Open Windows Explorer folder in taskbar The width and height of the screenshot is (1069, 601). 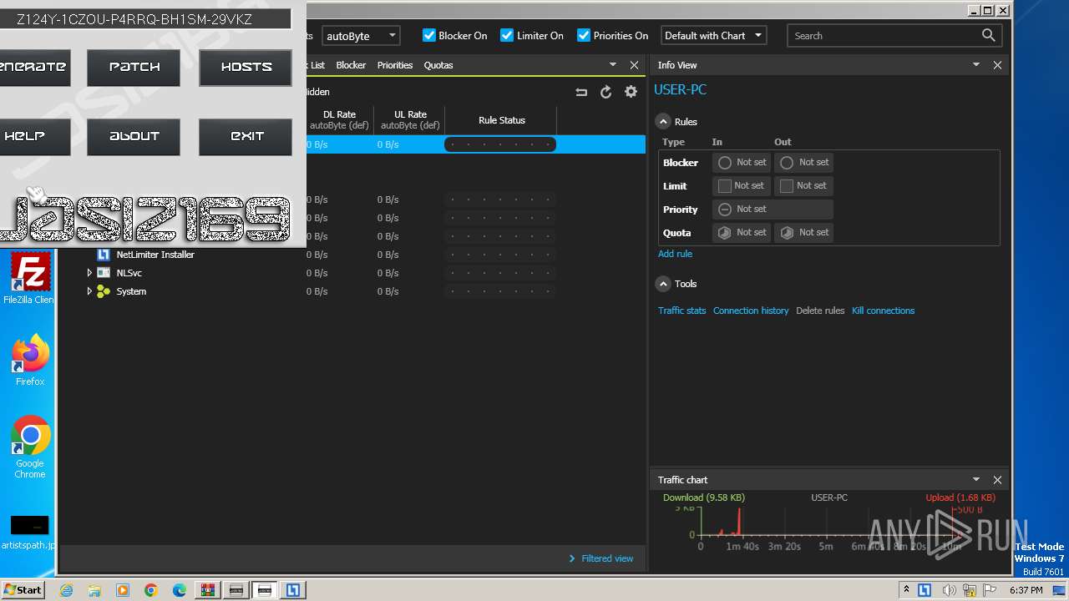click(x=94, y=590)
